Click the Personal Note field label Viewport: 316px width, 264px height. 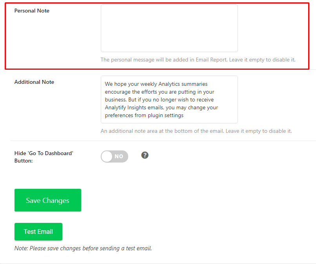tap(32, 11)
